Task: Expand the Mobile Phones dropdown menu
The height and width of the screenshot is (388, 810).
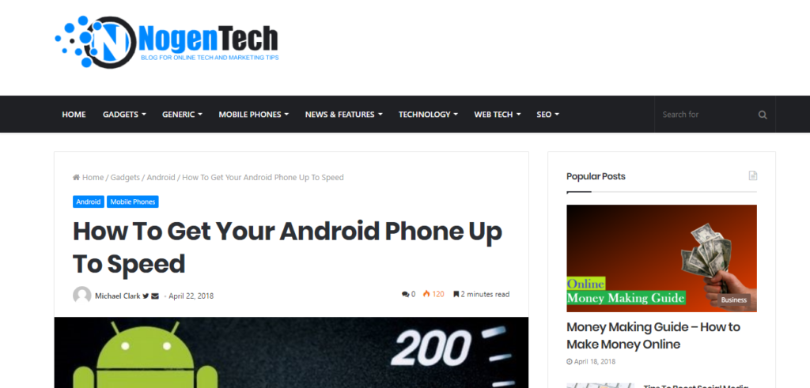Action: coord(254,115)
